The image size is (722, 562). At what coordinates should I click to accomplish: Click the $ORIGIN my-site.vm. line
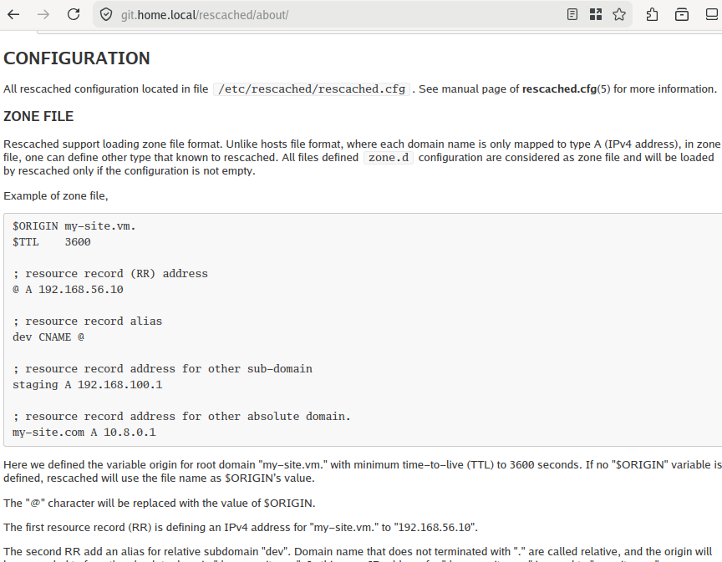(74, 226)
